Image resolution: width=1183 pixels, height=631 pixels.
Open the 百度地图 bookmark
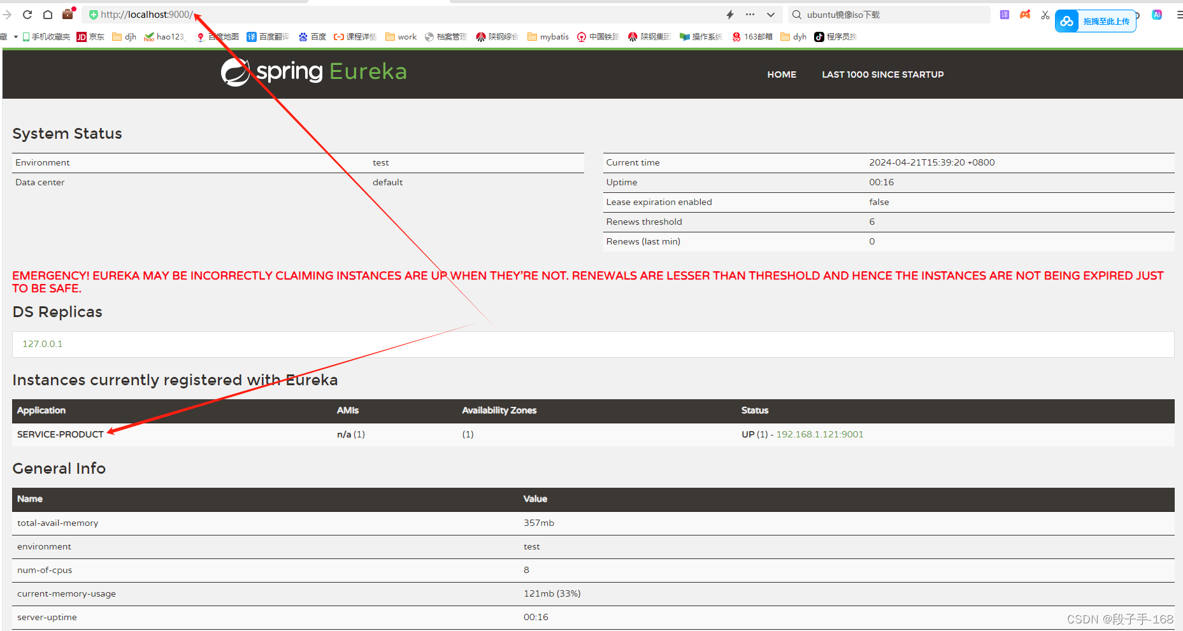218,37
